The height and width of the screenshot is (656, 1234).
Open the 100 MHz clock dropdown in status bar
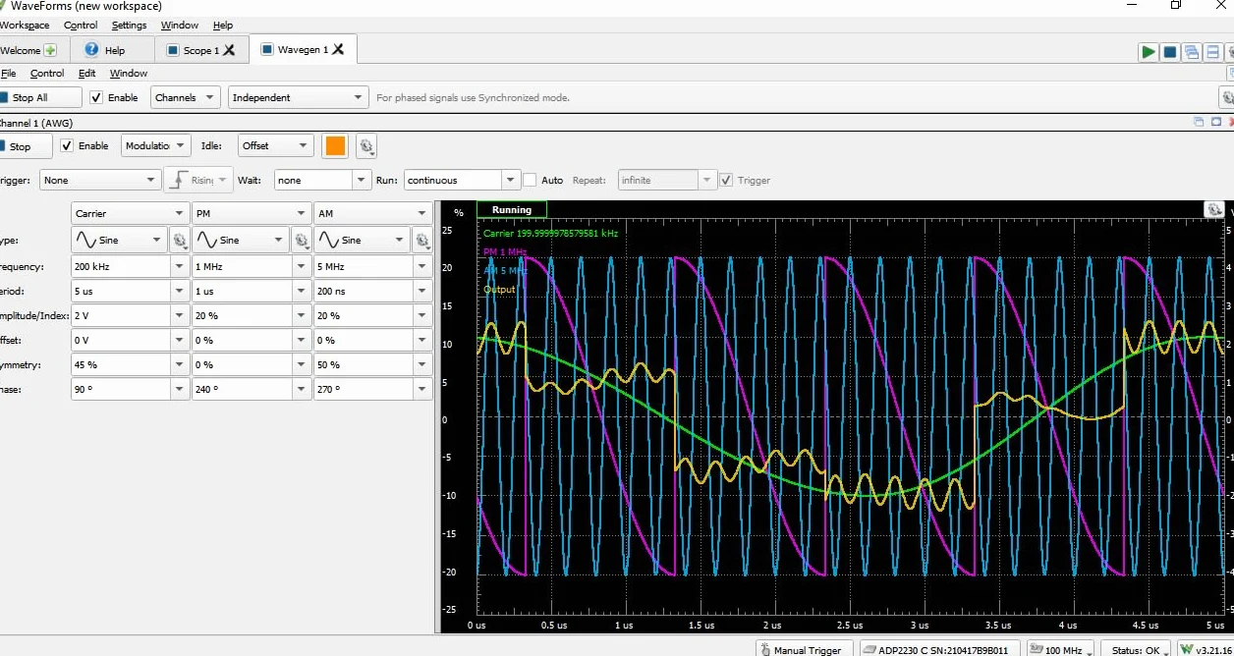(1062, 649)
